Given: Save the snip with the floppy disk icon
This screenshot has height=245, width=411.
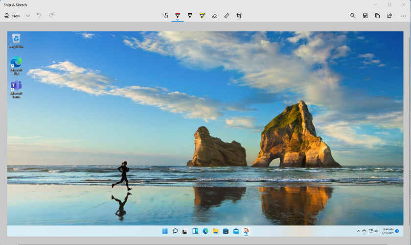Looking at the screenshot, I should 365,16.
